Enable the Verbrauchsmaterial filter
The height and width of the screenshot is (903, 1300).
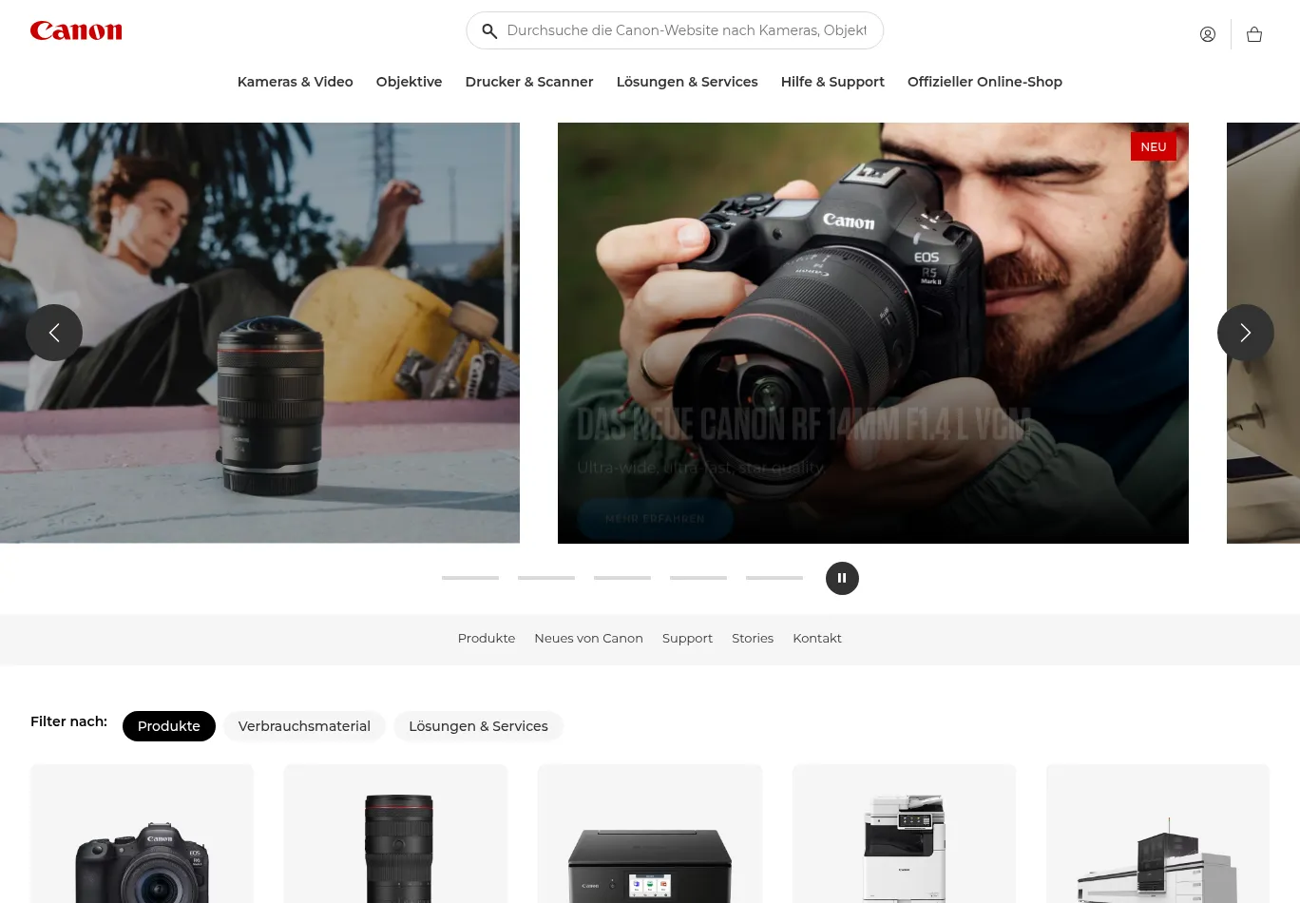click(304, 726)
